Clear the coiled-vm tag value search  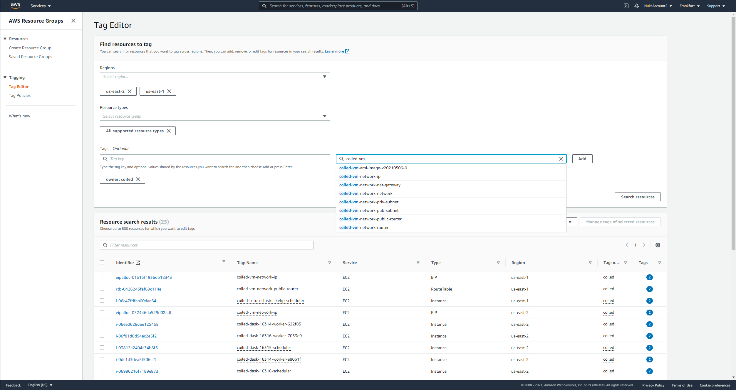point(561,159)
